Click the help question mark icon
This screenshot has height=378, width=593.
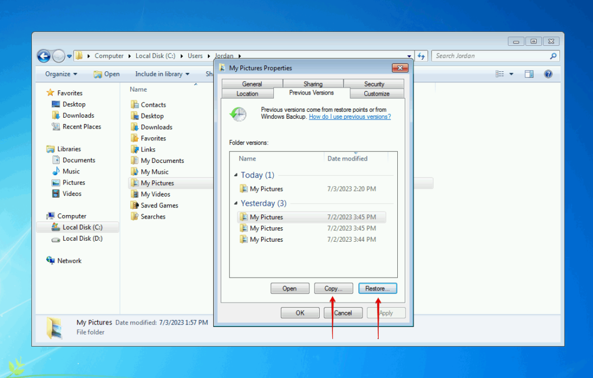point(547,74)
